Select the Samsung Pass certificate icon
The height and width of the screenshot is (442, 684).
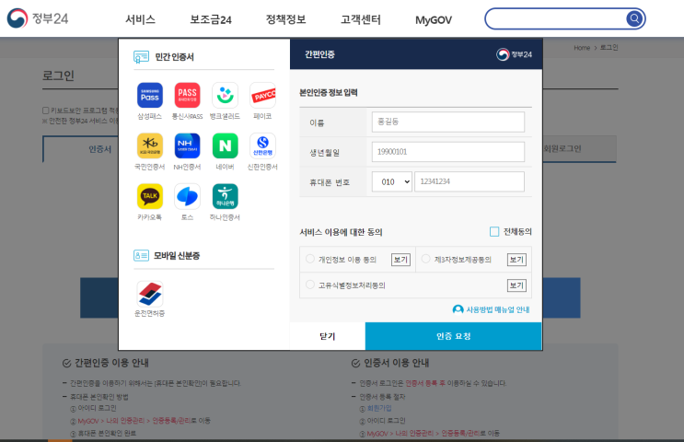click(x=150, y=95)
